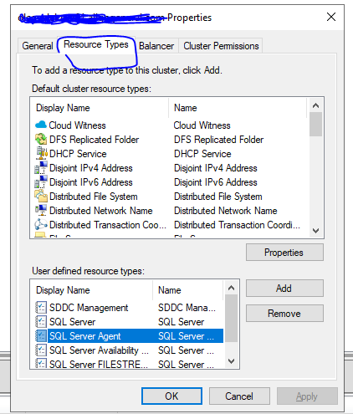Sort default types by Name column header

pos(238,108)
